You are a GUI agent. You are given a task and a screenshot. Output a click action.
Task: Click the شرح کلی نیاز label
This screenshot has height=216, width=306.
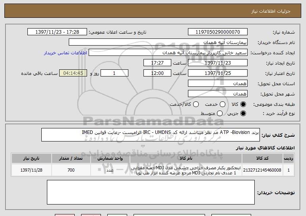coord(278,135)
